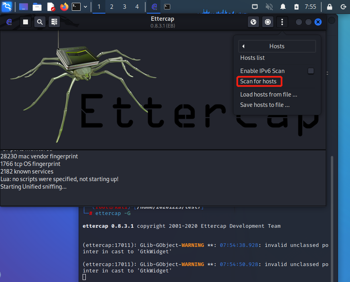Switch to workspace 1
350x282 pixels.
click(x=99, y=7)
